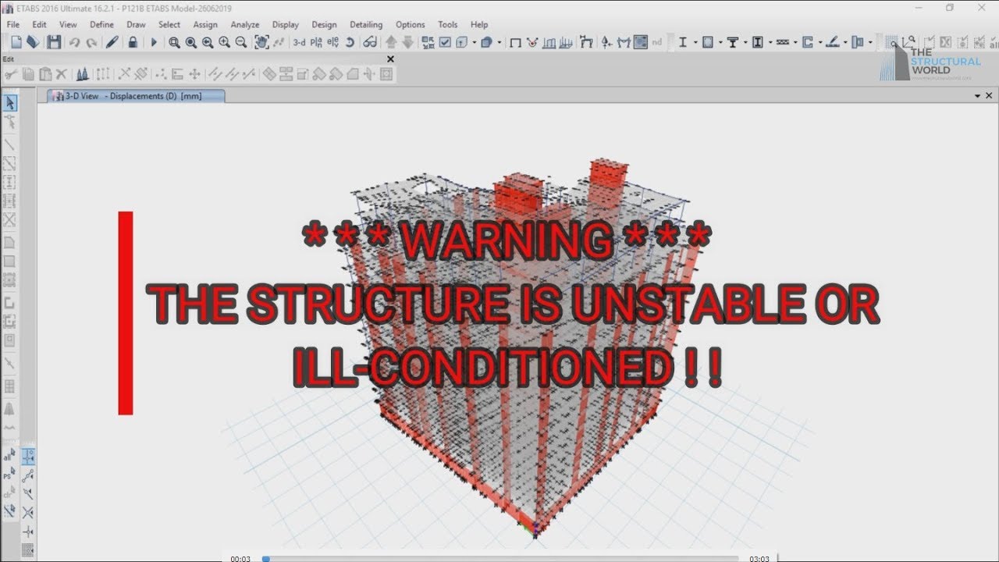
Task: Toggle Set Display Options checkbox icon
Action: 445,42
